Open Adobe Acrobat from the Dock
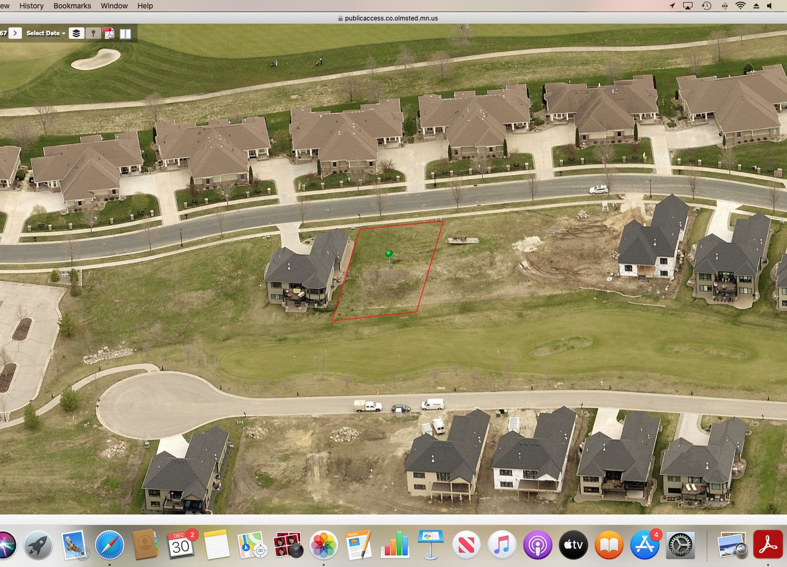 (768, 545)
